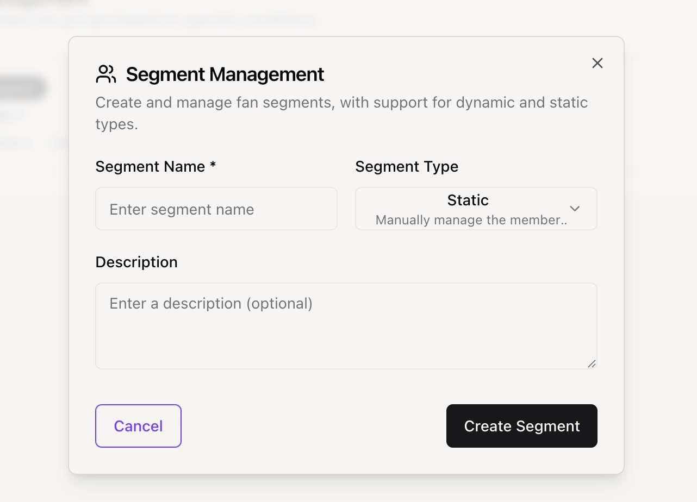The height and width of the screenshot is (502, 697).
Task: Click the chevron arrow in Segment Type
Action: 575,209
